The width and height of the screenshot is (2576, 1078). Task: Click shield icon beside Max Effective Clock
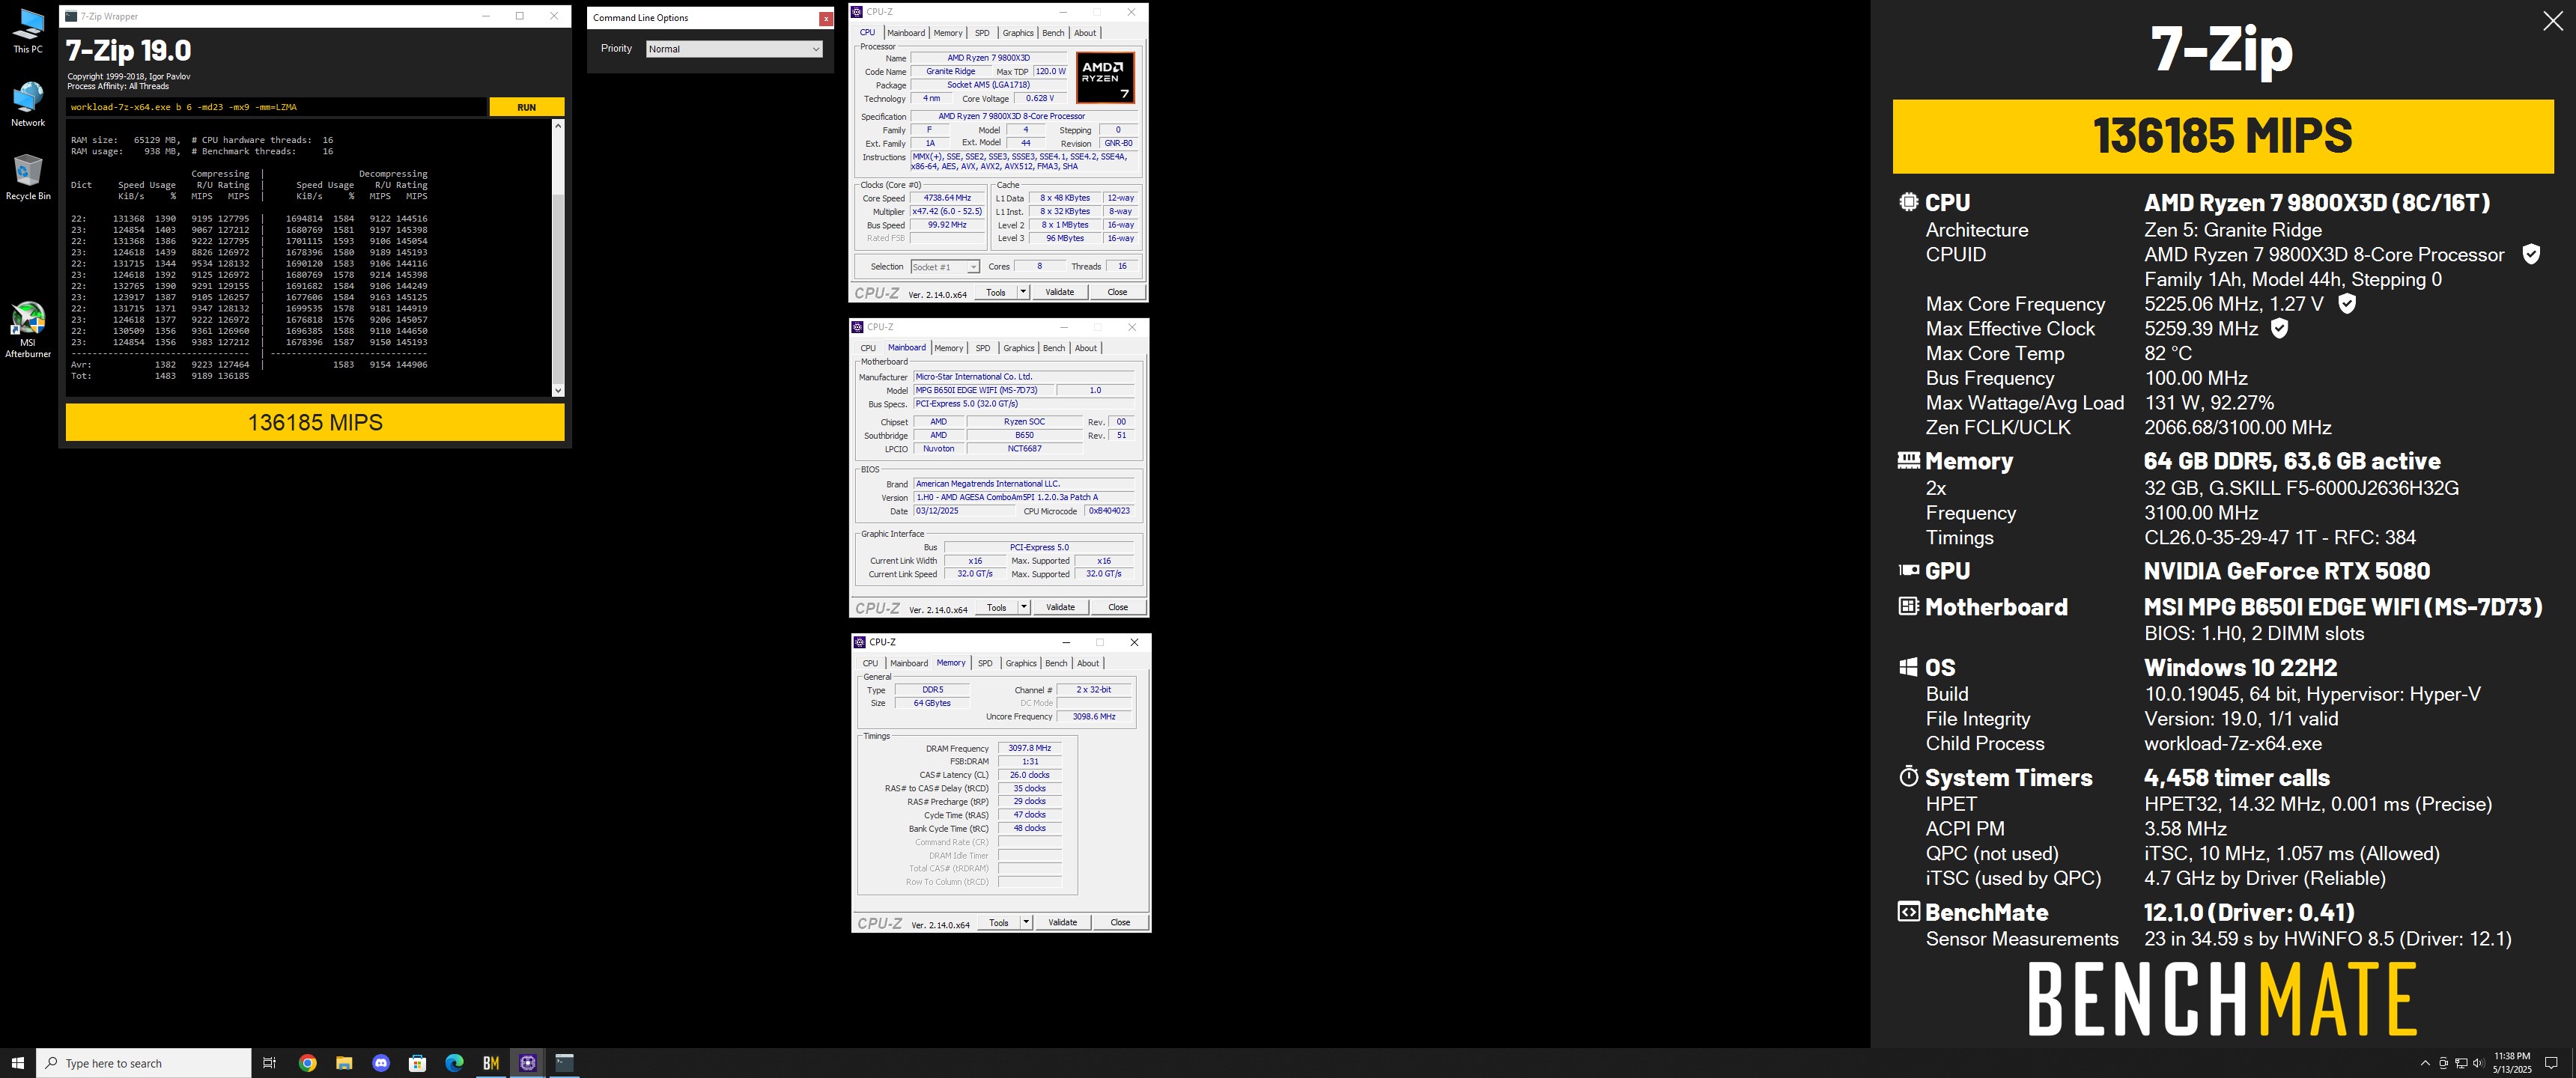[2279, 328]
